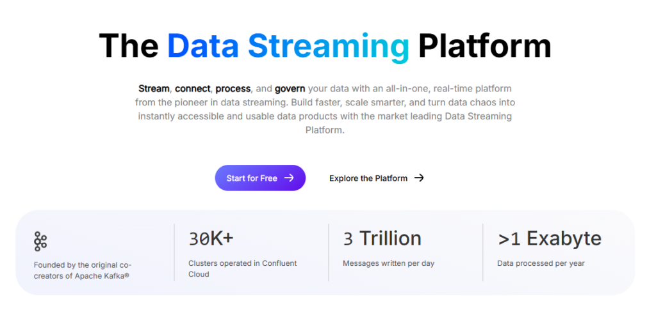656x331 pixels.
Task: Select the bold word 'govern'
Action: pos(290,88)
